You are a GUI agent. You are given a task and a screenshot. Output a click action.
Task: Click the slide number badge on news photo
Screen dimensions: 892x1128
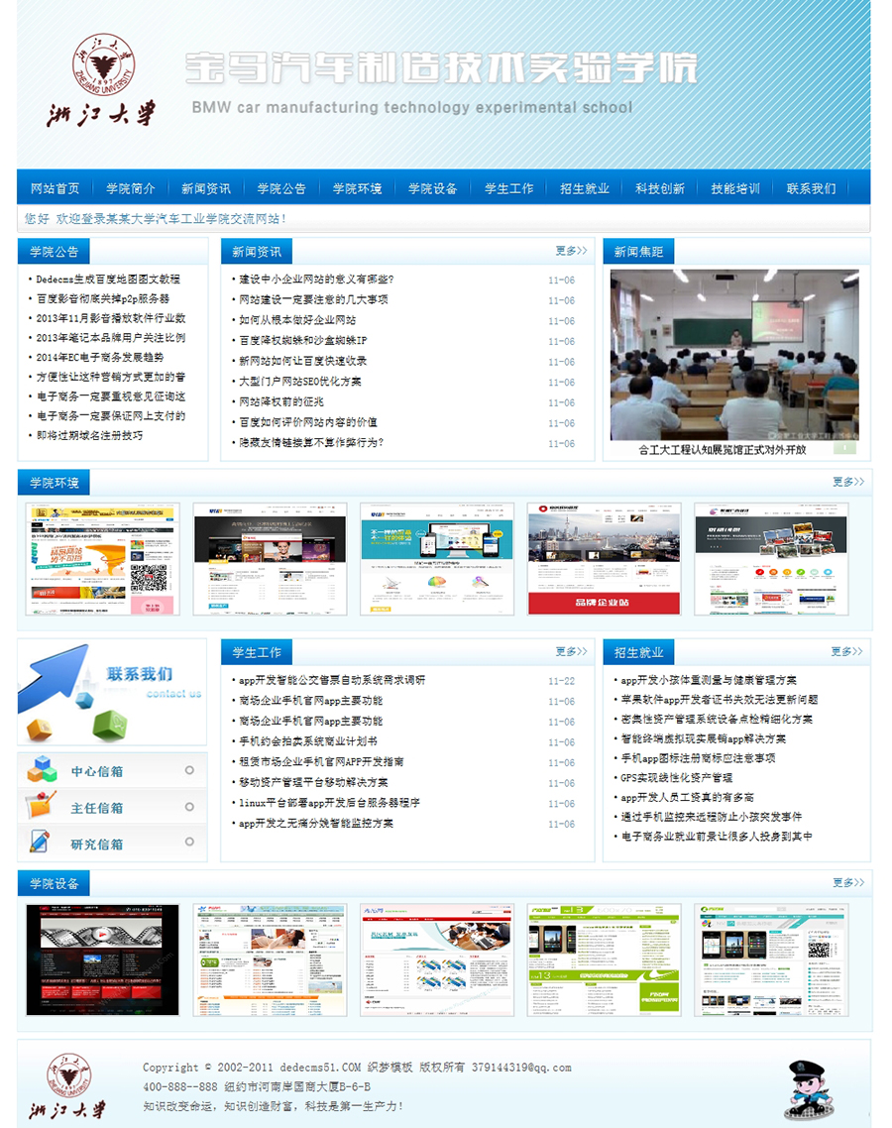click(843, 448)
